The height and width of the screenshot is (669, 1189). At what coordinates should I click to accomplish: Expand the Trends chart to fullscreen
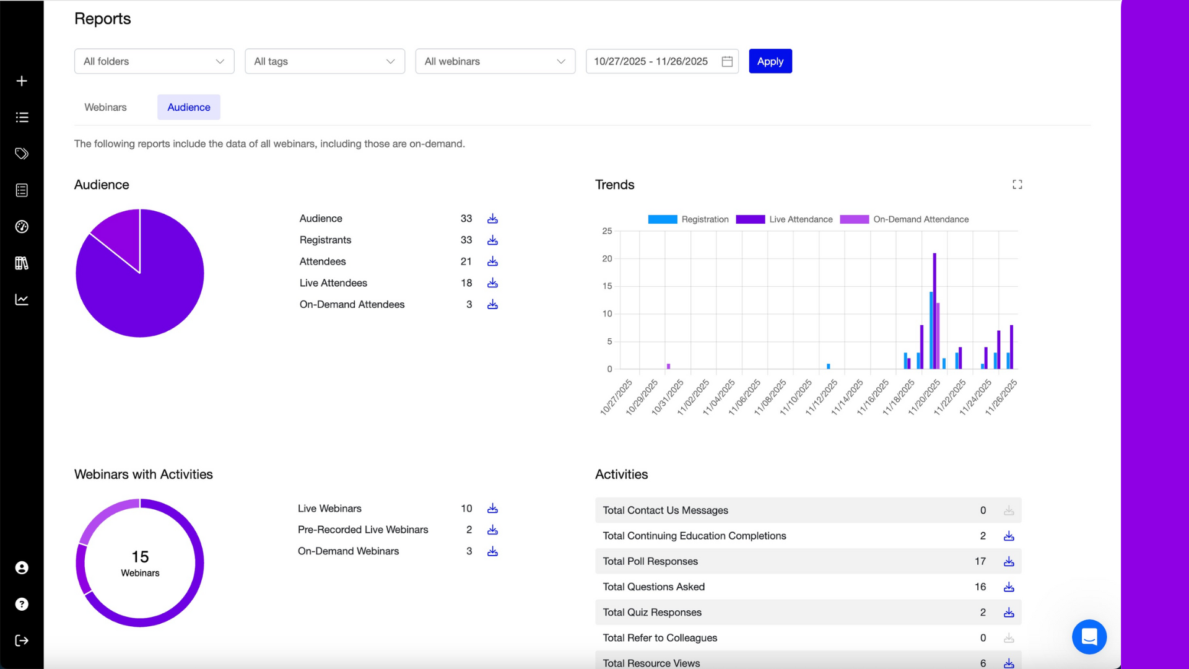[1017, 184]
